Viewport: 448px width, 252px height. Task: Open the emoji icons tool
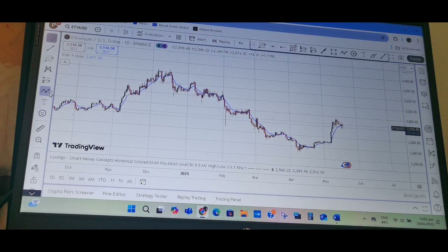coord(42,113)
